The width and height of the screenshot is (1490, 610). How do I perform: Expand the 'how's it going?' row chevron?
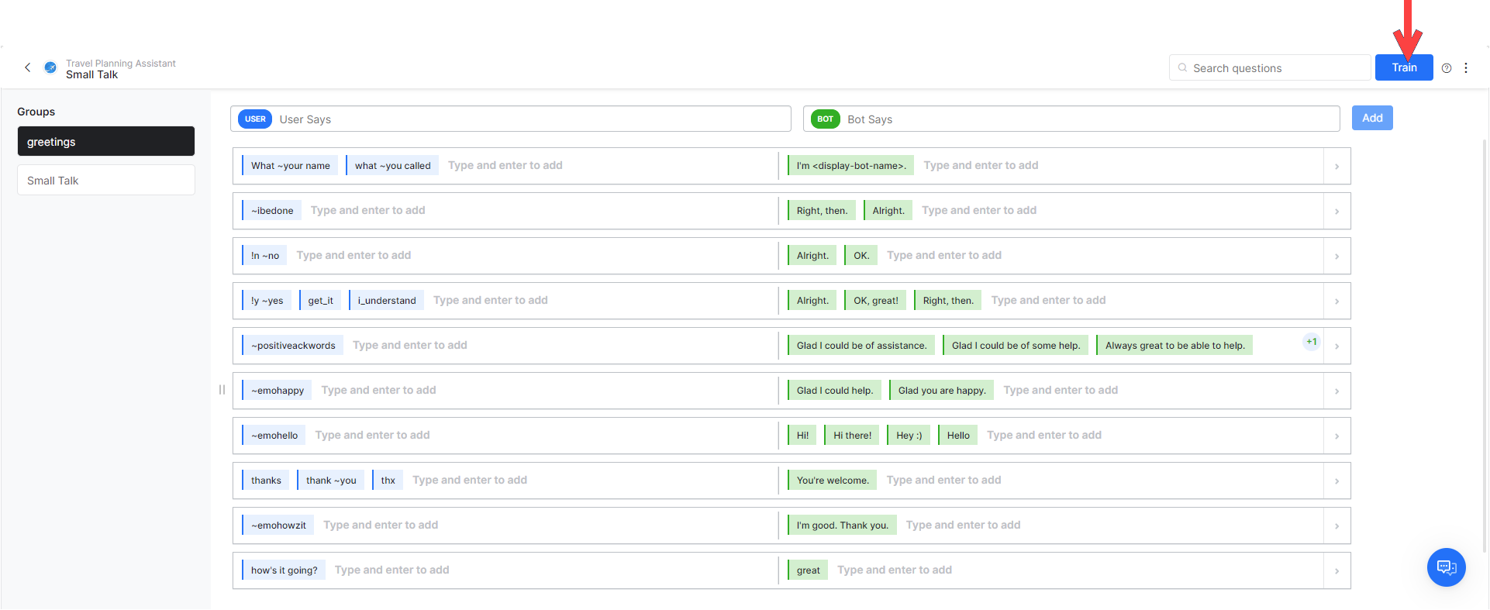coord(1337,571)
